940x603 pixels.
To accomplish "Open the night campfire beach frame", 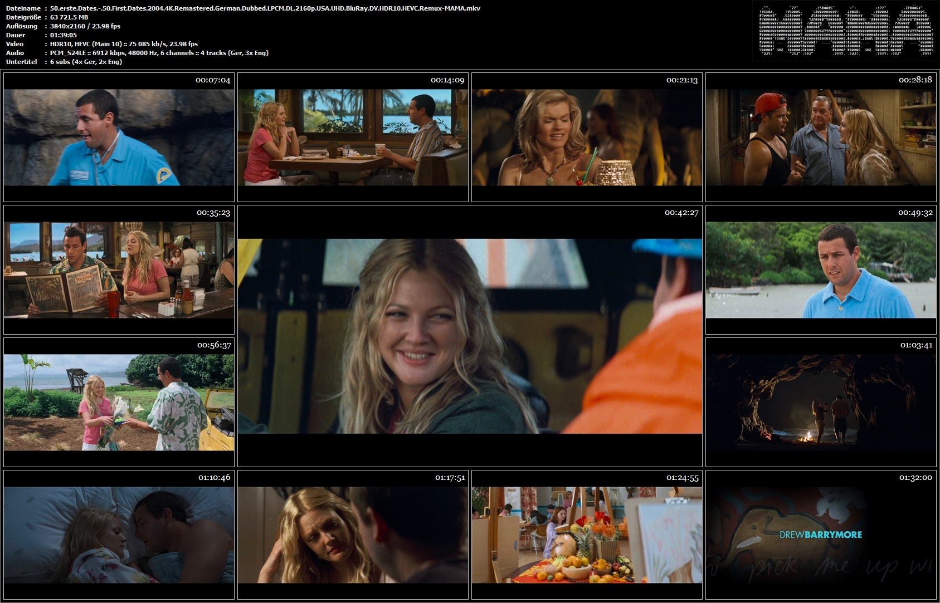I will click(x=821, y=402).
